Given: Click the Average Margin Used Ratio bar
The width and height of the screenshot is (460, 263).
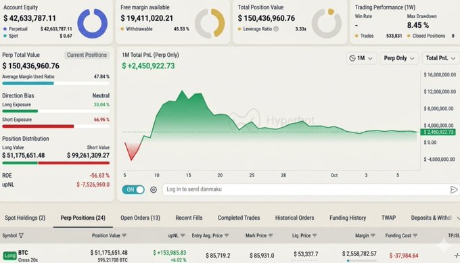Looking at the screenshot, I should (55, 83).
